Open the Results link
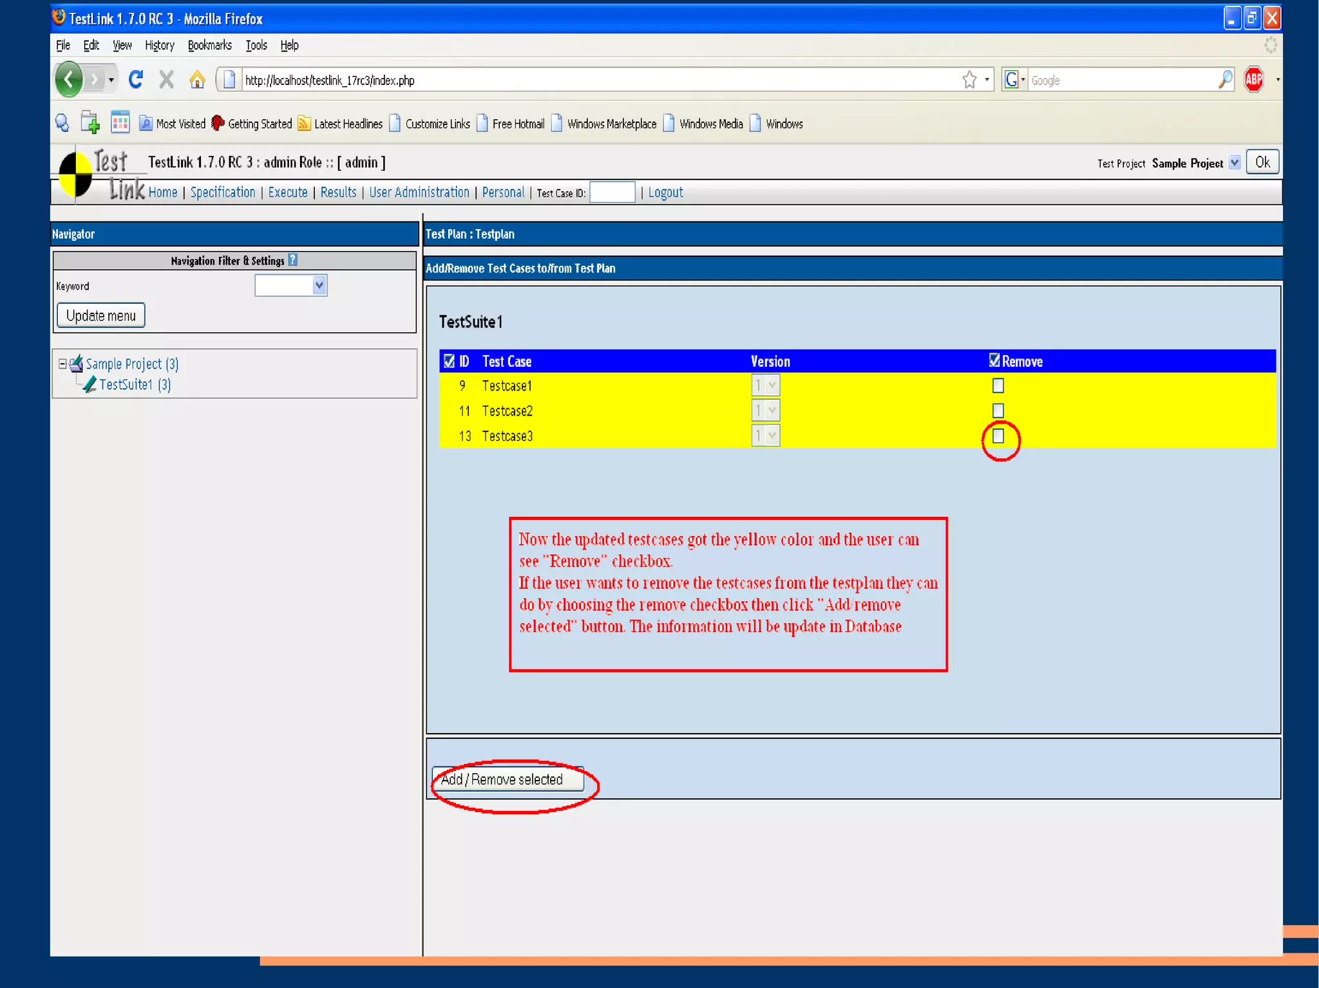 coord(338,192)
